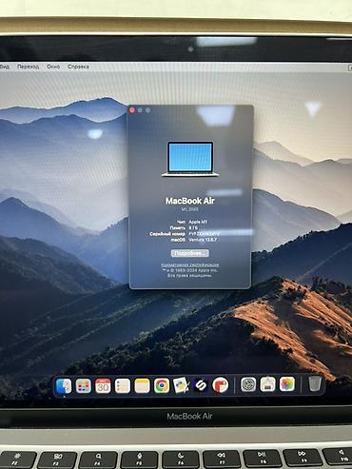The image size is (352, 469).
Task: Open System Settings gear in the Dock
Action: (x=248, y=384)
